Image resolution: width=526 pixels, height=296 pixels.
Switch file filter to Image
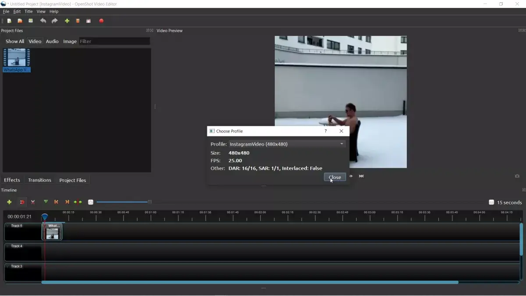[70, 41]
